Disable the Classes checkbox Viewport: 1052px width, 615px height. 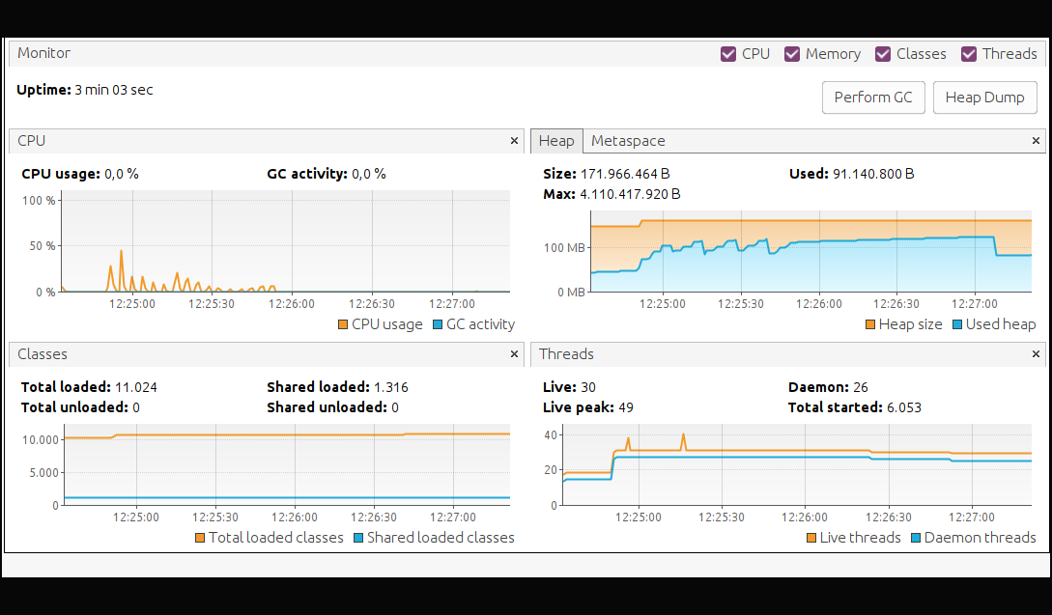[x=883, y=54]
